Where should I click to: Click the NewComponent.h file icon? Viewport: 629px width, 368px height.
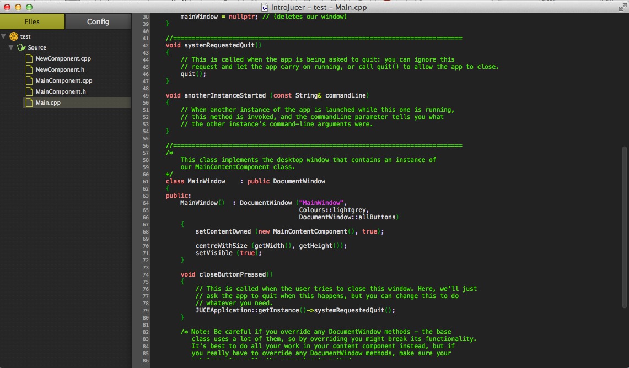[29, 69]
